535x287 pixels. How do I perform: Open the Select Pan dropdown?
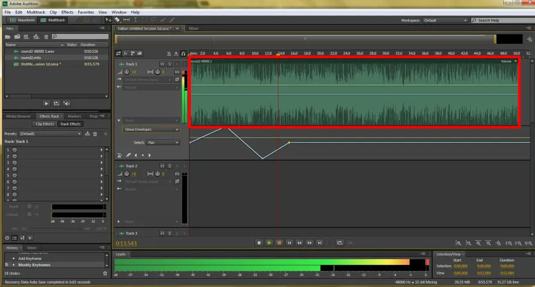[163, 142]
